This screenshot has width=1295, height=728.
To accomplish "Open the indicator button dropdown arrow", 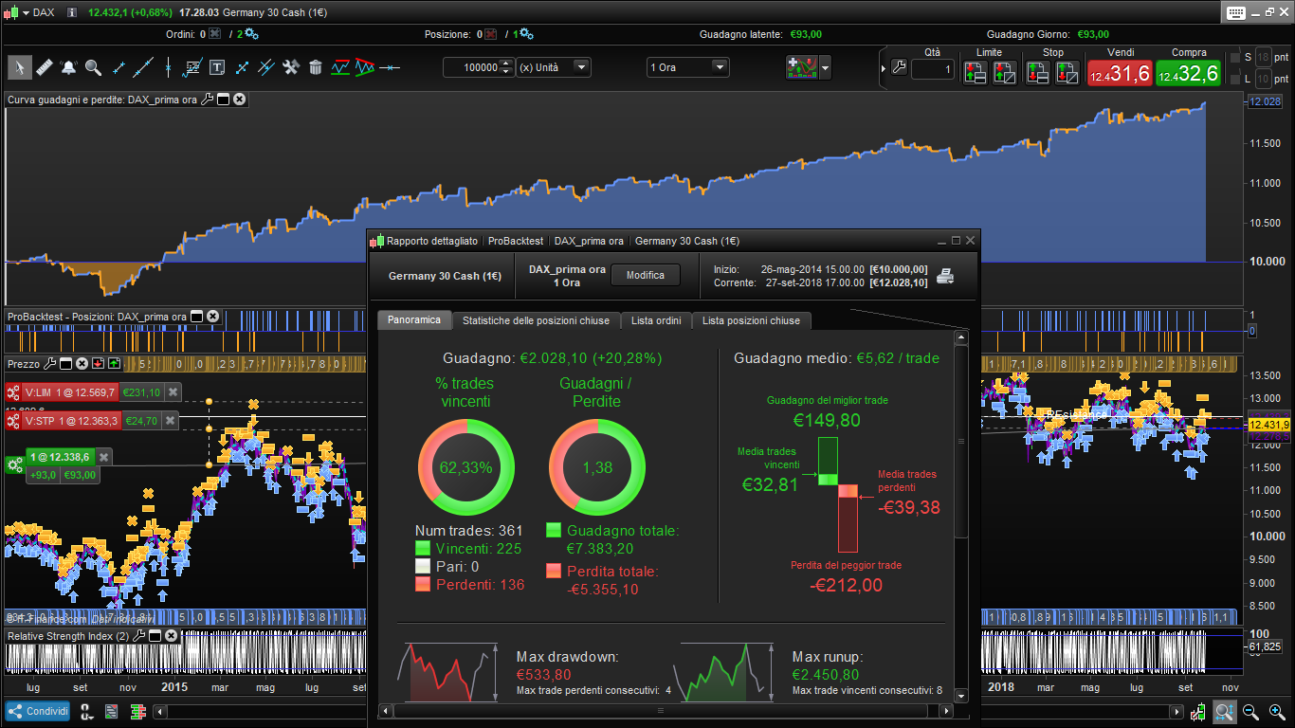I will coord(826,67).
